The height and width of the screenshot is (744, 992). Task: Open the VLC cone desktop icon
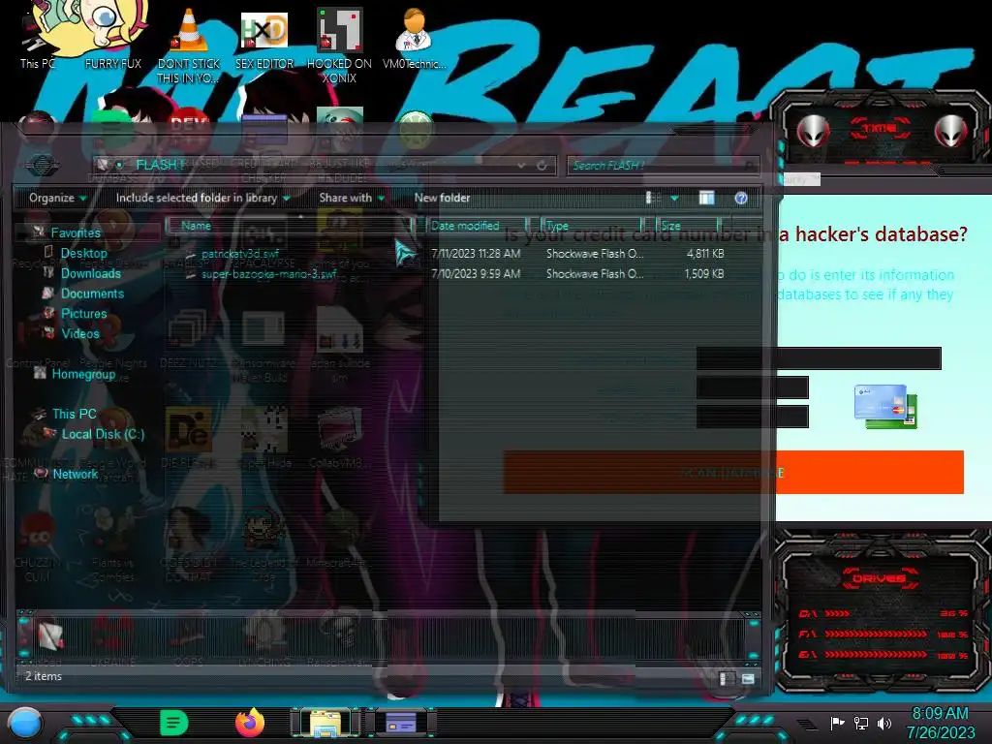189,45
